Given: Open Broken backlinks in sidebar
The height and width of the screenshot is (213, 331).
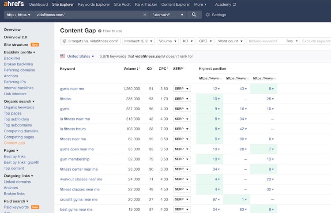Looking at the screenshot, I should 19,64.
